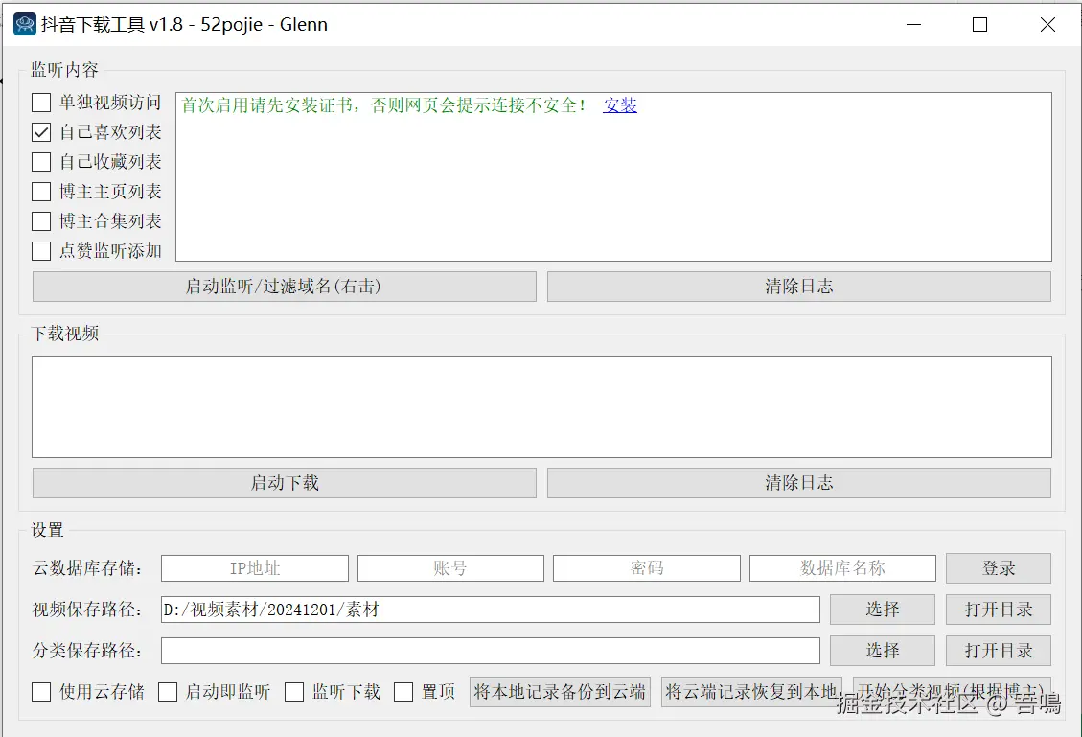Click 将云端记录恢复到本地 button

point(750,692)
